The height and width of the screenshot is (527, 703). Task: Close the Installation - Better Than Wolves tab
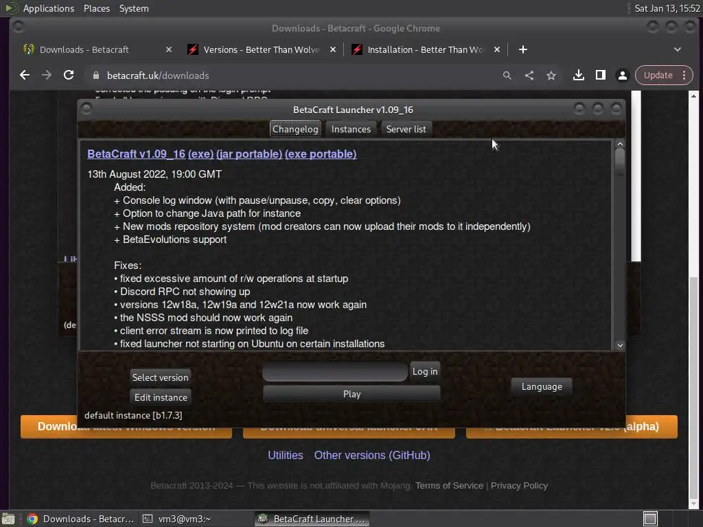[497, 49]
